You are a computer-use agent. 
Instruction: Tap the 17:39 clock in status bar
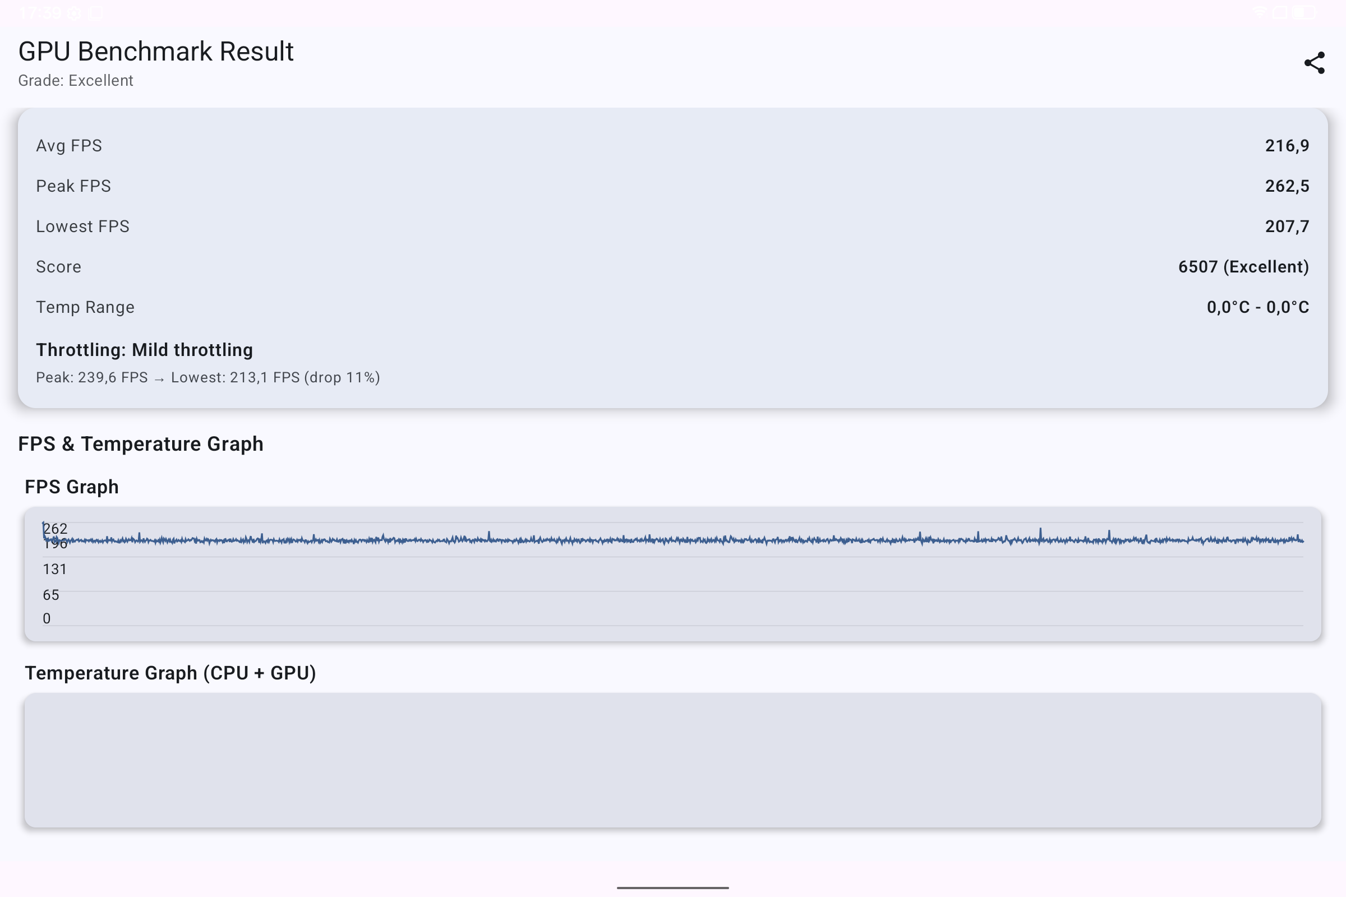coord(39,12)
